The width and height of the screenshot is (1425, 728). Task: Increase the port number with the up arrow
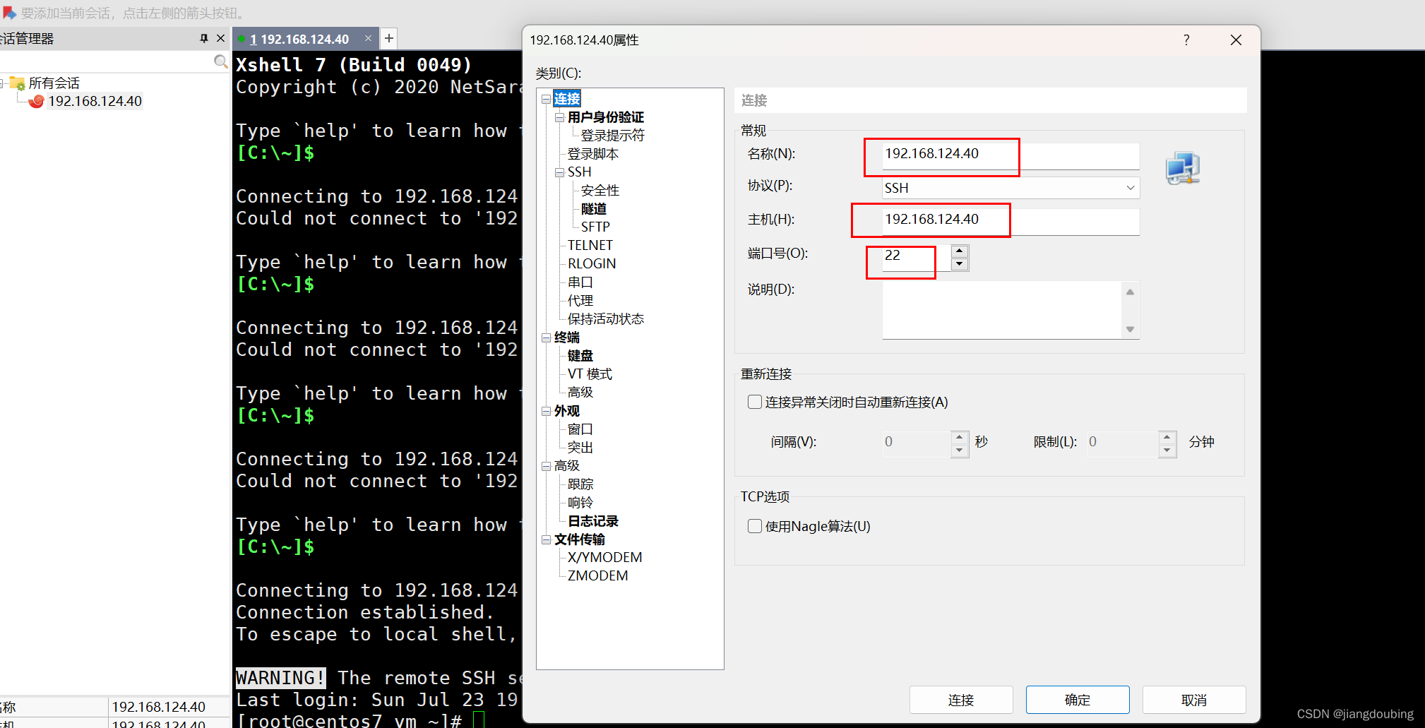point(959,250)
